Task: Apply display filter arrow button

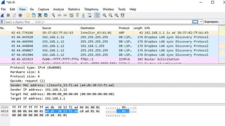Action: [x=195, y=22]
